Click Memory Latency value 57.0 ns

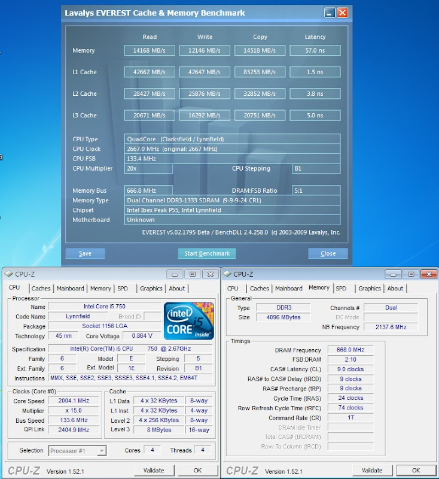click(315, 50)
